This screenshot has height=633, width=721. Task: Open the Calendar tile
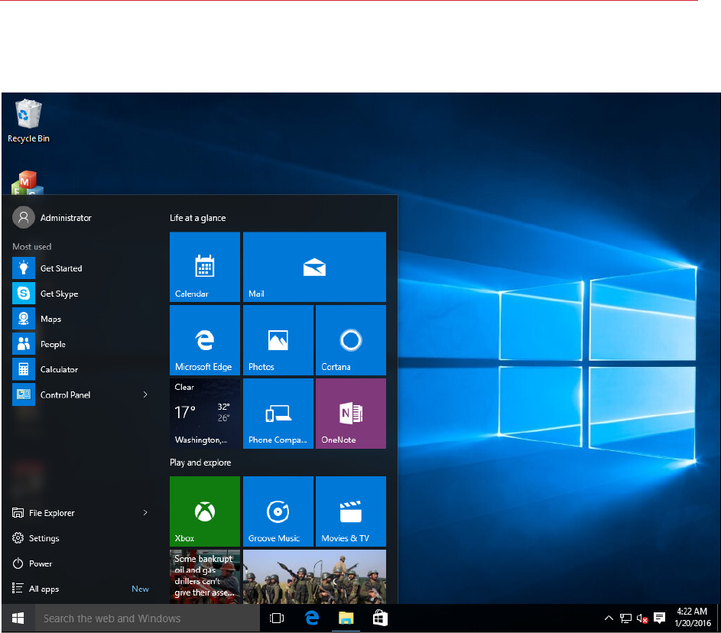(204, 267)
